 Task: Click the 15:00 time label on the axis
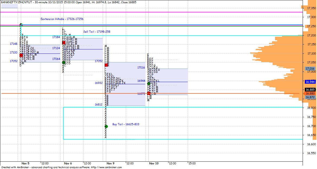192,163
